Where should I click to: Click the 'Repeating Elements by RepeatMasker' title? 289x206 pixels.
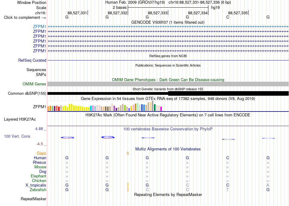coord(168,194)
